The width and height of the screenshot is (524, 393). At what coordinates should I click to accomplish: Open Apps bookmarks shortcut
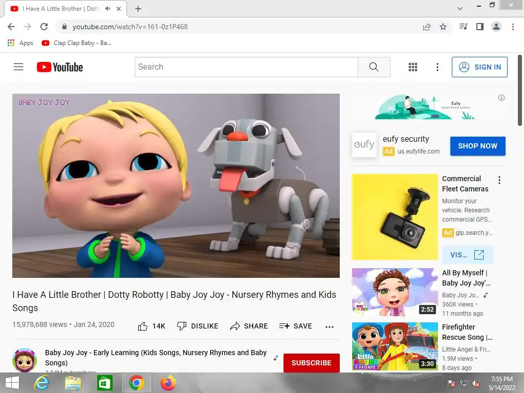point(20,43)
